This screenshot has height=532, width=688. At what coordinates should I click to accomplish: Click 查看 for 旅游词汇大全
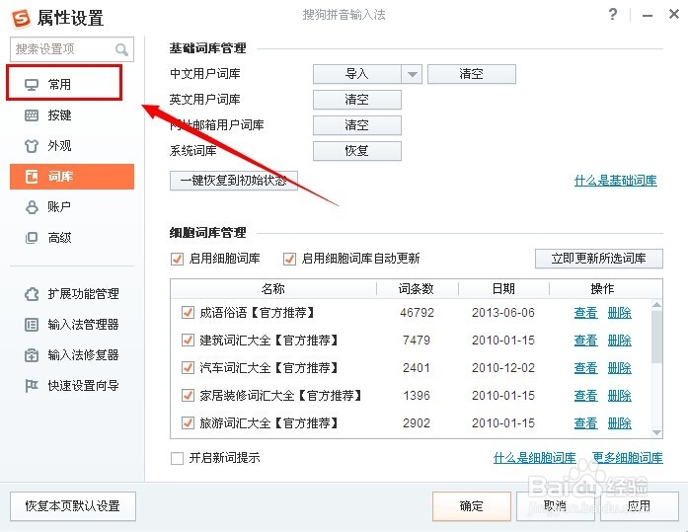pyautogui.click(x=585, y=423)
